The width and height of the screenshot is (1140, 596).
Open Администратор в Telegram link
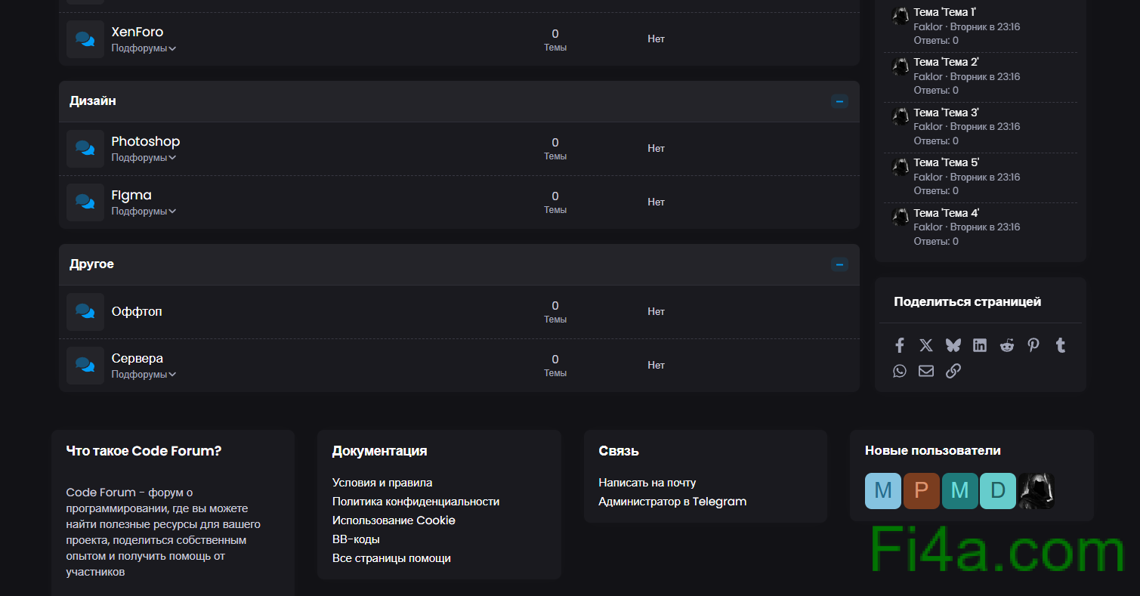(x=672, y=502)
